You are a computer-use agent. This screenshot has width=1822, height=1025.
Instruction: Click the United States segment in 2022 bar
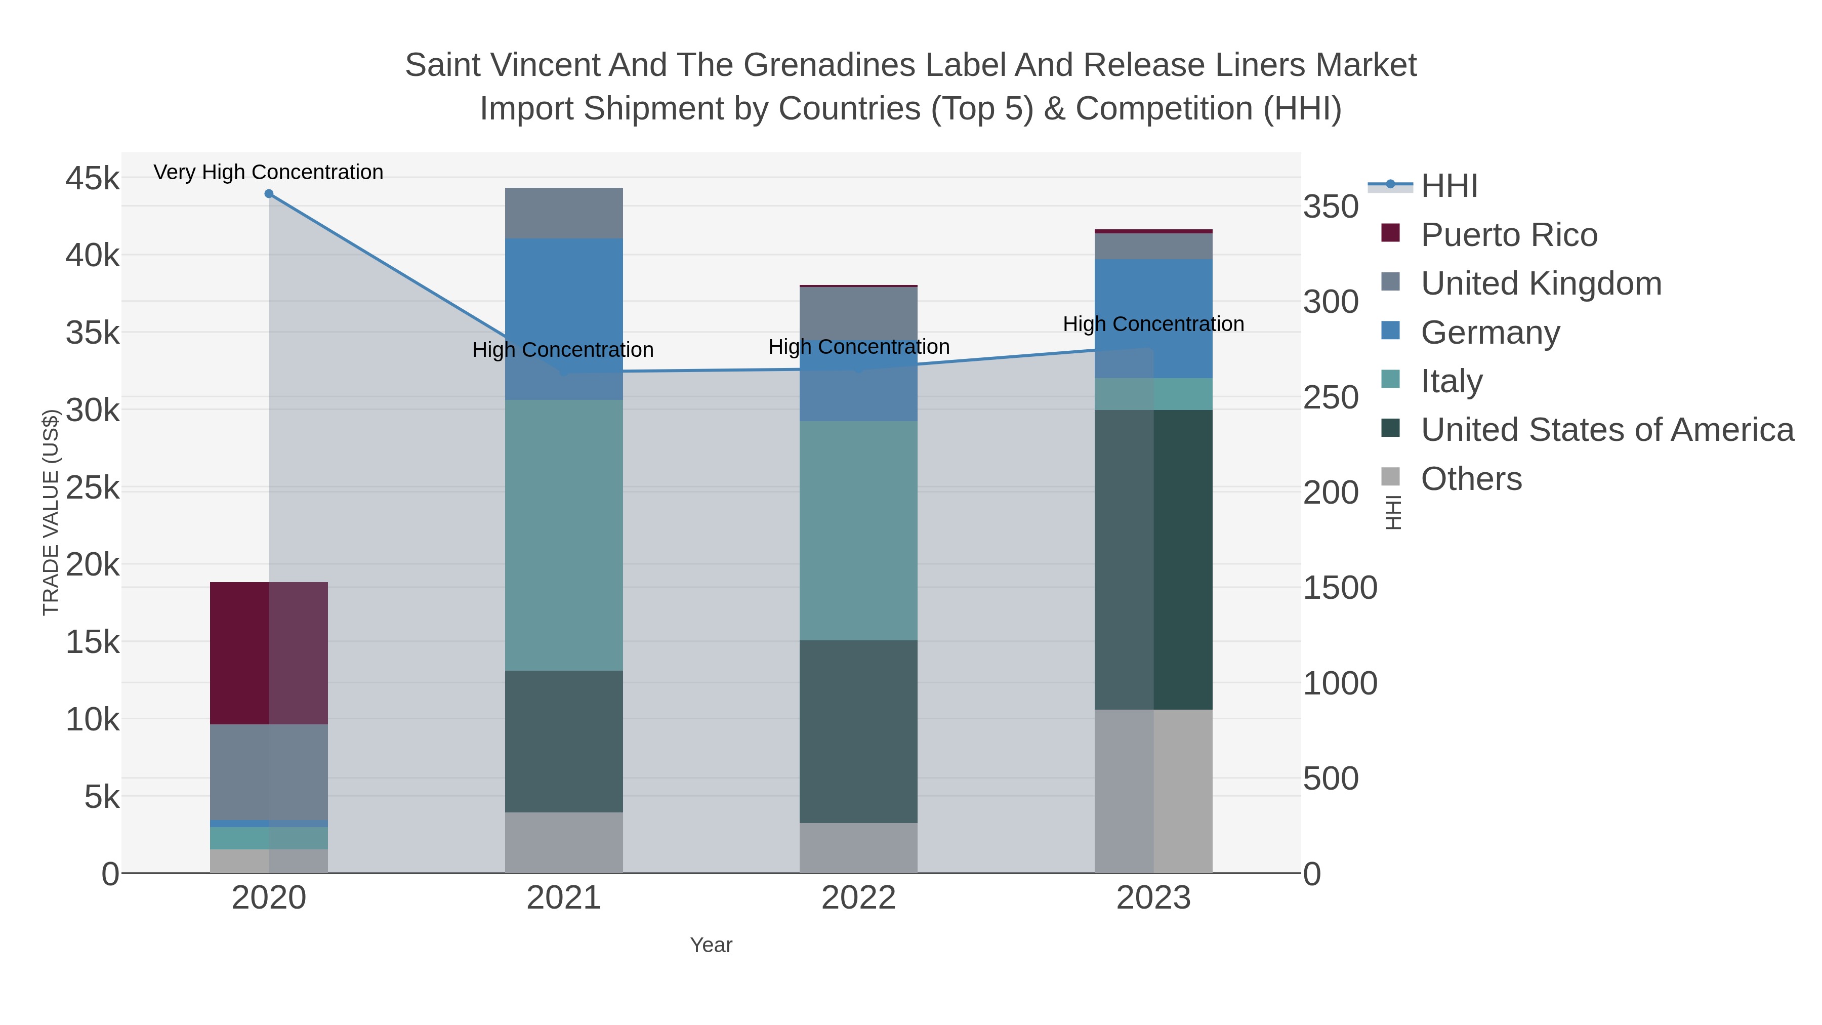tap(859, 731)
